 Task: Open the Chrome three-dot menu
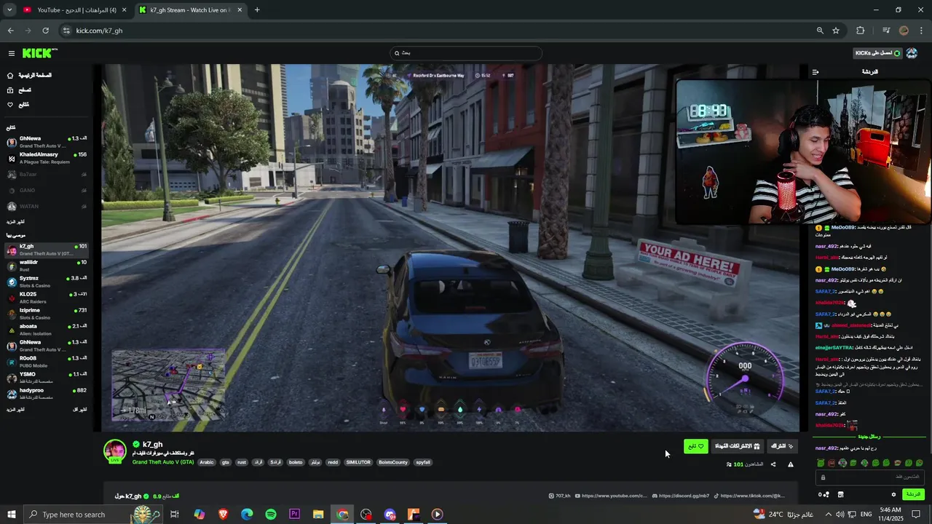922,31
